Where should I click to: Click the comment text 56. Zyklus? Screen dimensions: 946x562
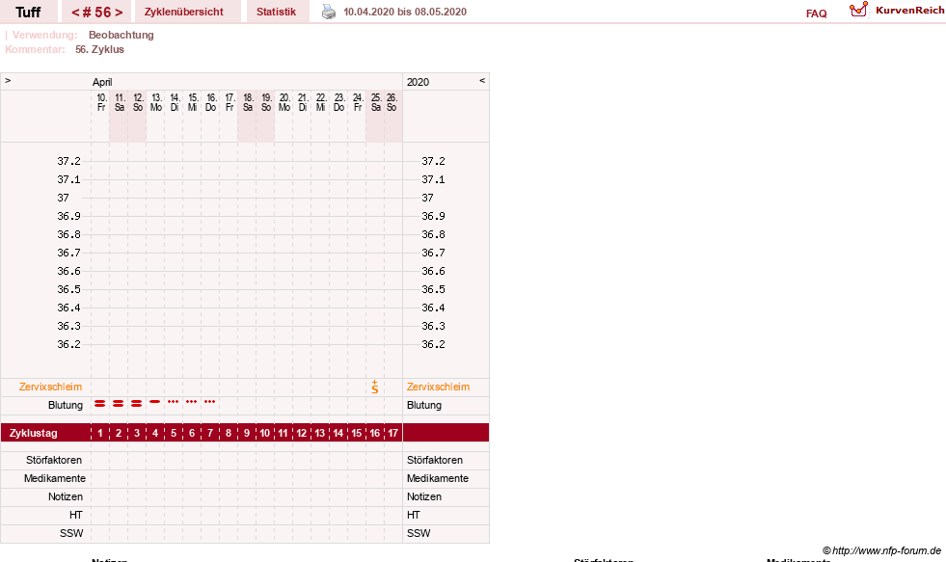(99, 49)
